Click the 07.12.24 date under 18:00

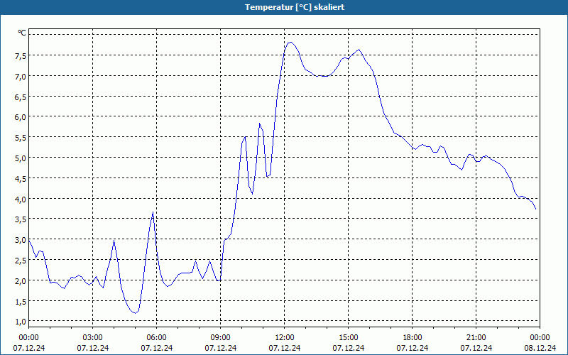(x=413, y=348)
